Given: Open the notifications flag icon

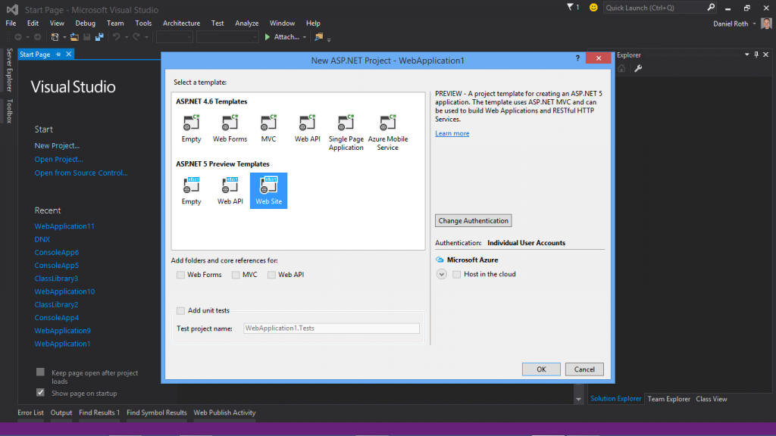Looking at the screenshot, I should pyautogui.click(x=570, y=7).
